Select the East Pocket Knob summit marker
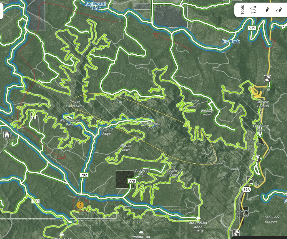 (x=198, y=218)
